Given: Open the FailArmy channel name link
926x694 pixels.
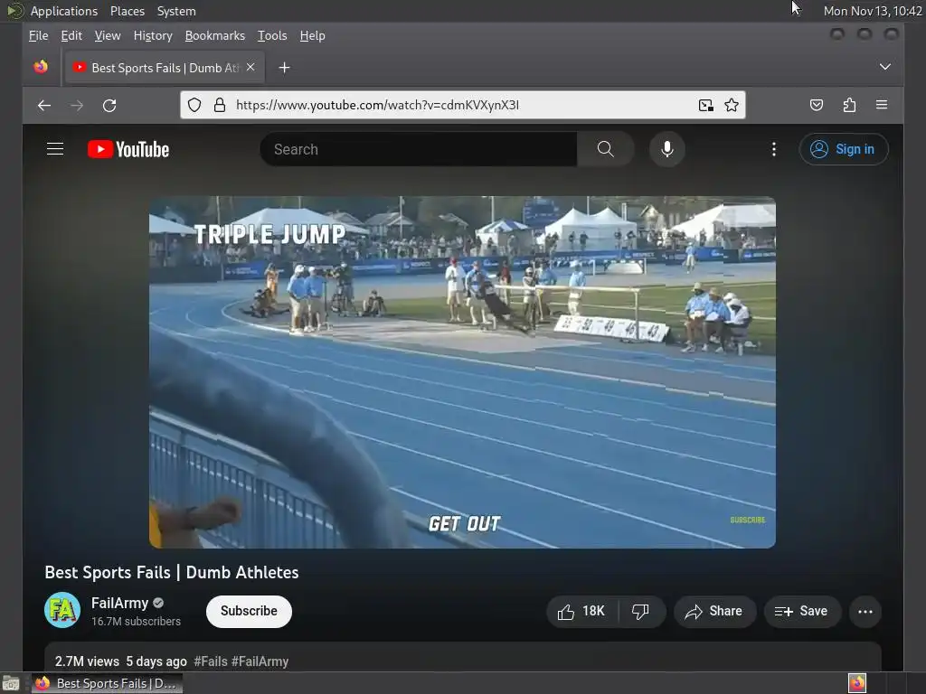Looking at the screenshot, I should click(120, 603).
